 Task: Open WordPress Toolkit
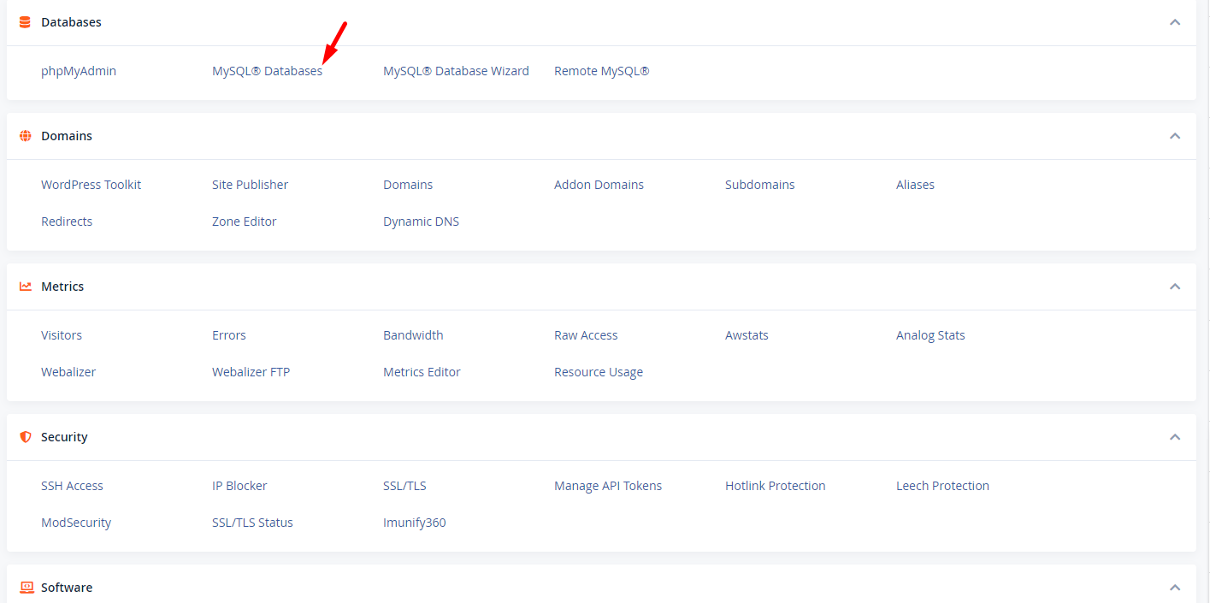click(x=91, y=185)
